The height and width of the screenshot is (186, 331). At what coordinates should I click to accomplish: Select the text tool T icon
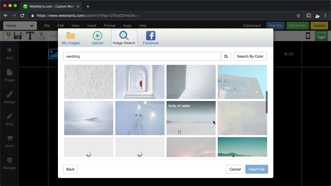tap(30, 36)
